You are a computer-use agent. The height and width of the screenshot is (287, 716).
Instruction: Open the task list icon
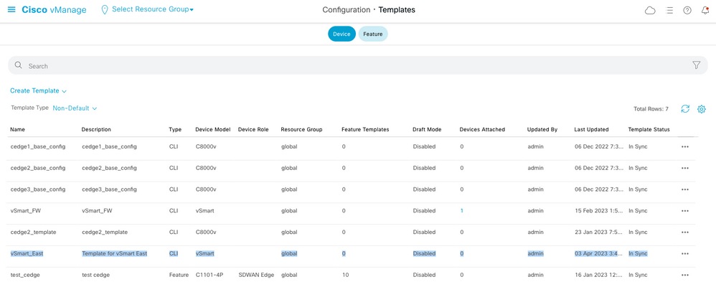click(669, 11)
